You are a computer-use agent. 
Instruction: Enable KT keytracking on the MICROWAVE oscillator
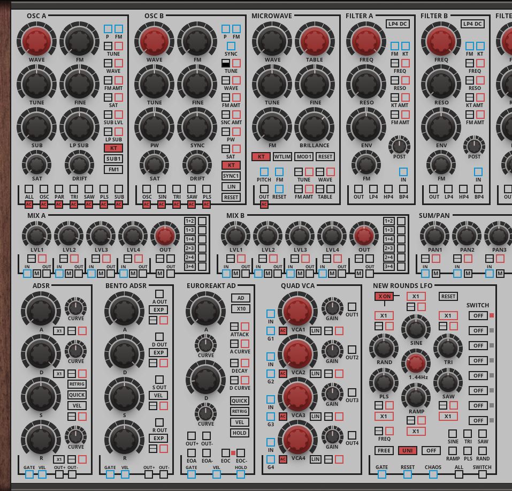point(260,157)
